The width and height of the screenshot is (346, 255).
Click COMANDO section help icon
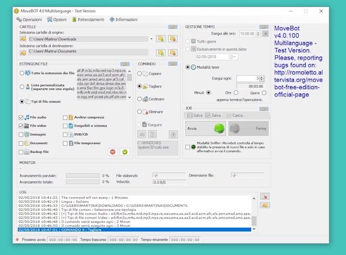point(172,64)
